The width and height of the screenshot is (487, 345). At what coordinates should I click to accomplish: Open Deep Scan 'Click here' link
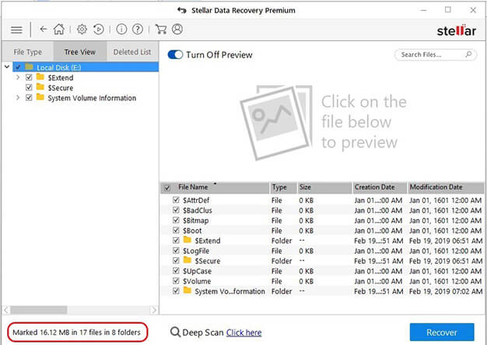(x=243, y=333)
